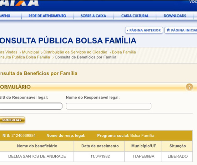
Task: Open the Municipal breadcrumb link
Action: [30, 52]
